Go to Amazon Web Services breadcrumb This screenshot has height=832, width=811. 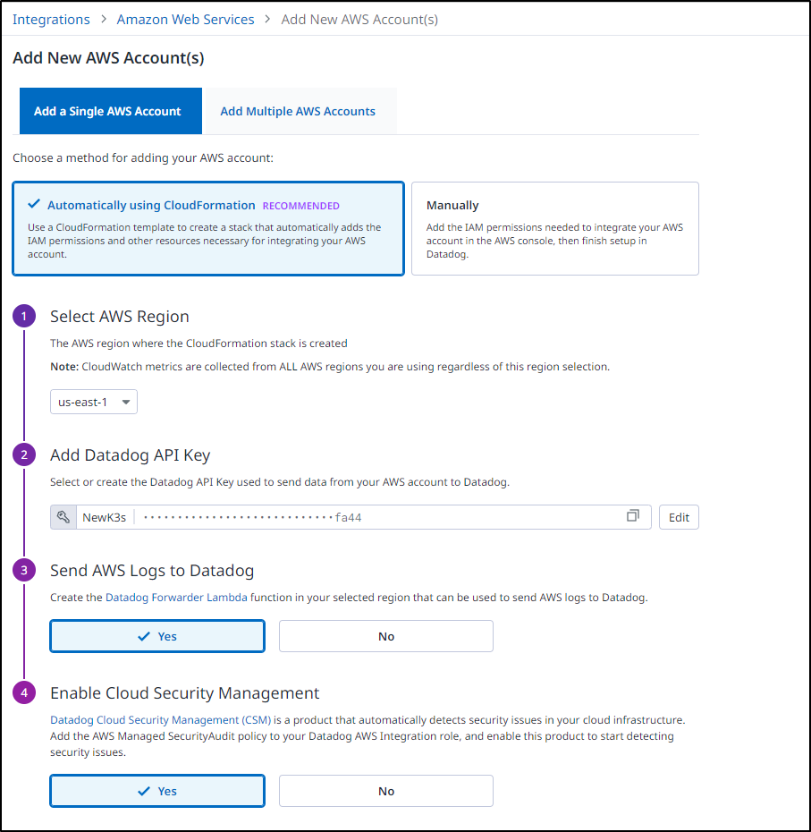click(186, 20)
